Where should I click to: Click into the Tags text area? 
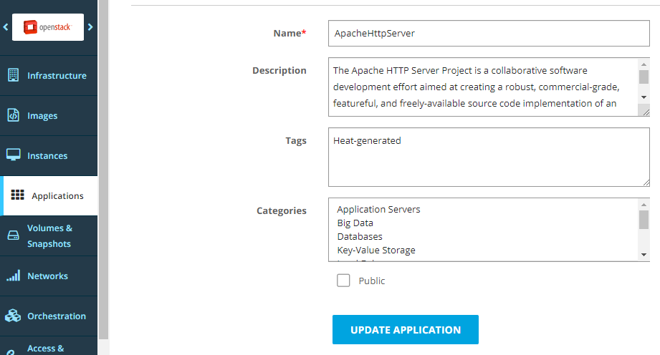489,157
